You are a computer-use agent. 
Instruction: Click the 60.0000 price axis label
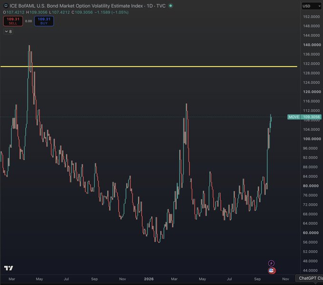pyautogui.click(x=311, y=233)
